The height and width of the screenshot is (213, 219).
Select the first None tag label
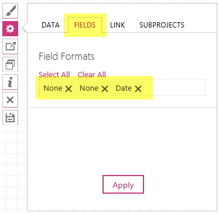click(x=53, y=88)
